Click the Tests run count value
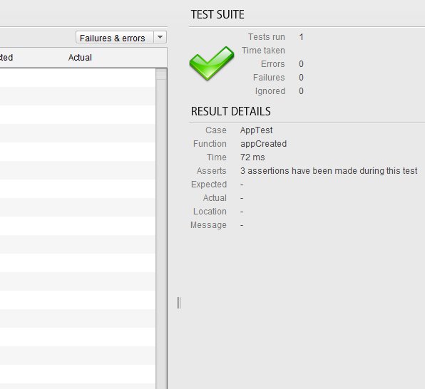Viewport: 425px width, 389px height. pyautogui.click(x=301, y=37)
